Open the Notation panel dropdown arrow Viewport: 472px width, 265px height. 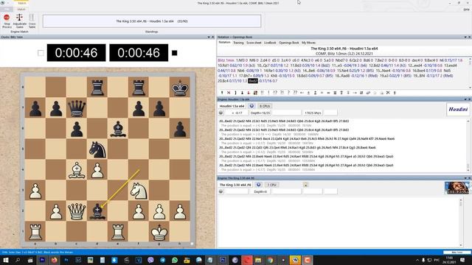click(465, 37)
